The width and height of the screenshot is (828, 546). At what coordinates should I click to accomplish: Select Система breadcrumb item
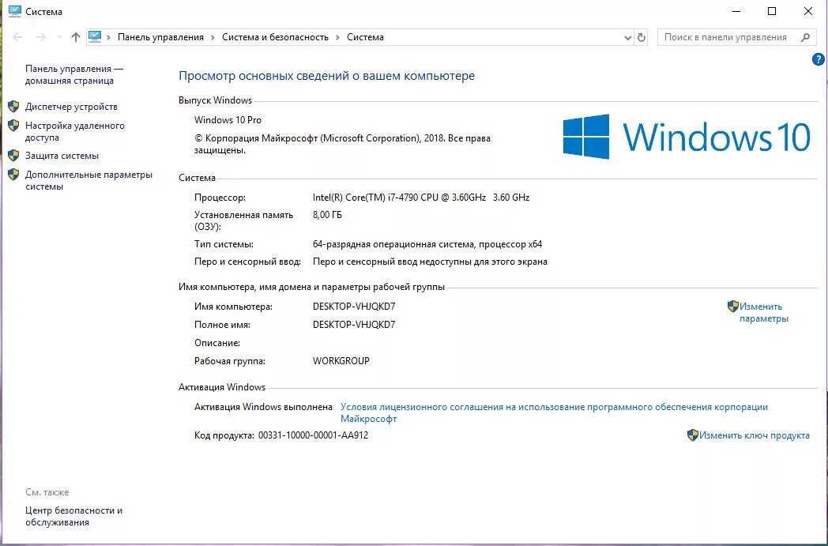point(365,37)
